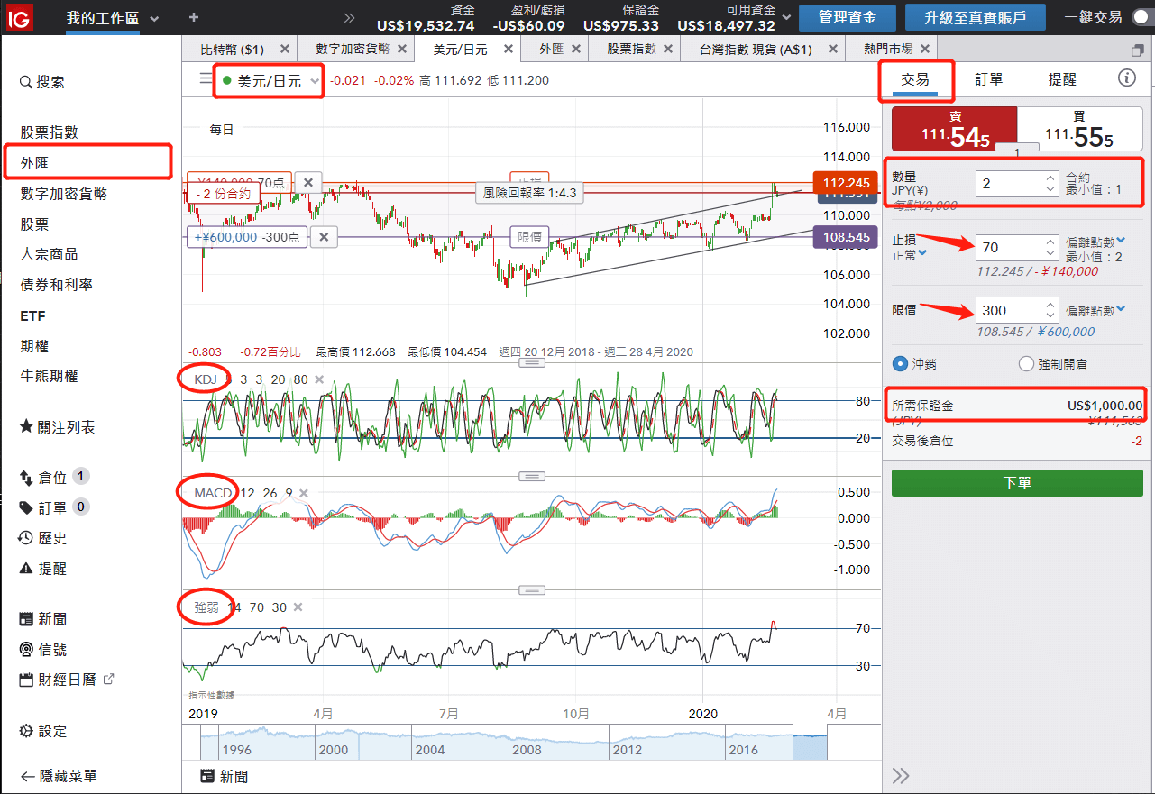Remove the MACD indicator
The image size is (1155, 794).
pos(304,493)
